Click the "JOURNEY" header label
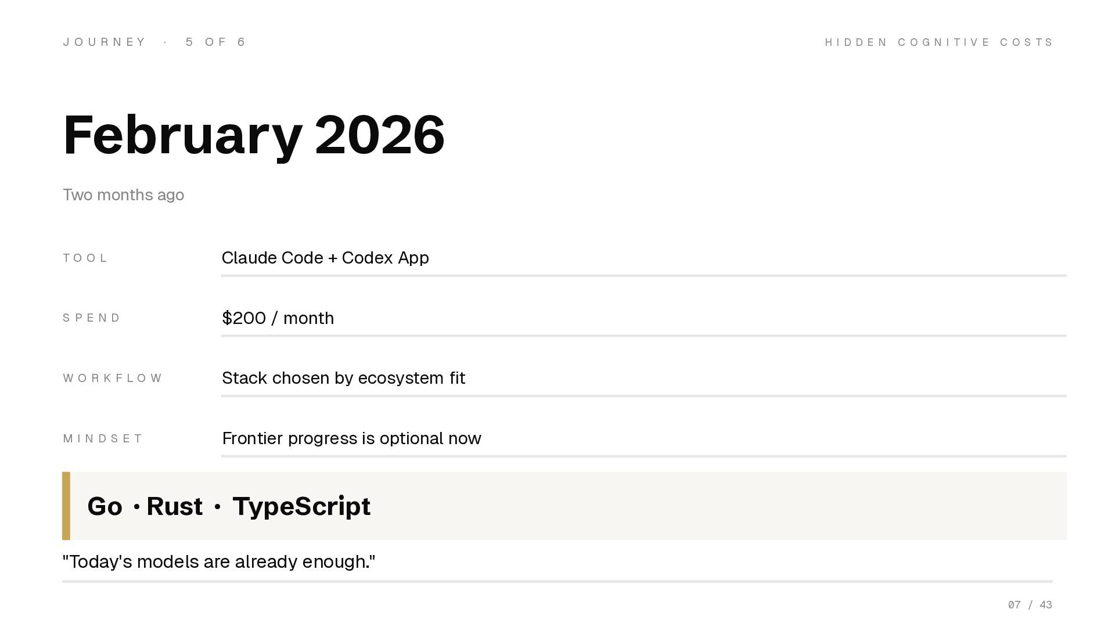Image resolution: width=1115 pixels, height=627 pixels. [105, 42]
